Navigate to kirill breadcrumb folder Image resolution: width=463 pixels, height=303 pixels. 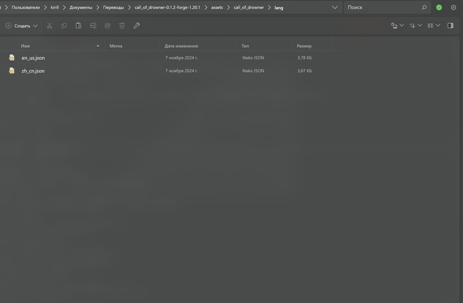tap(55, 7)
